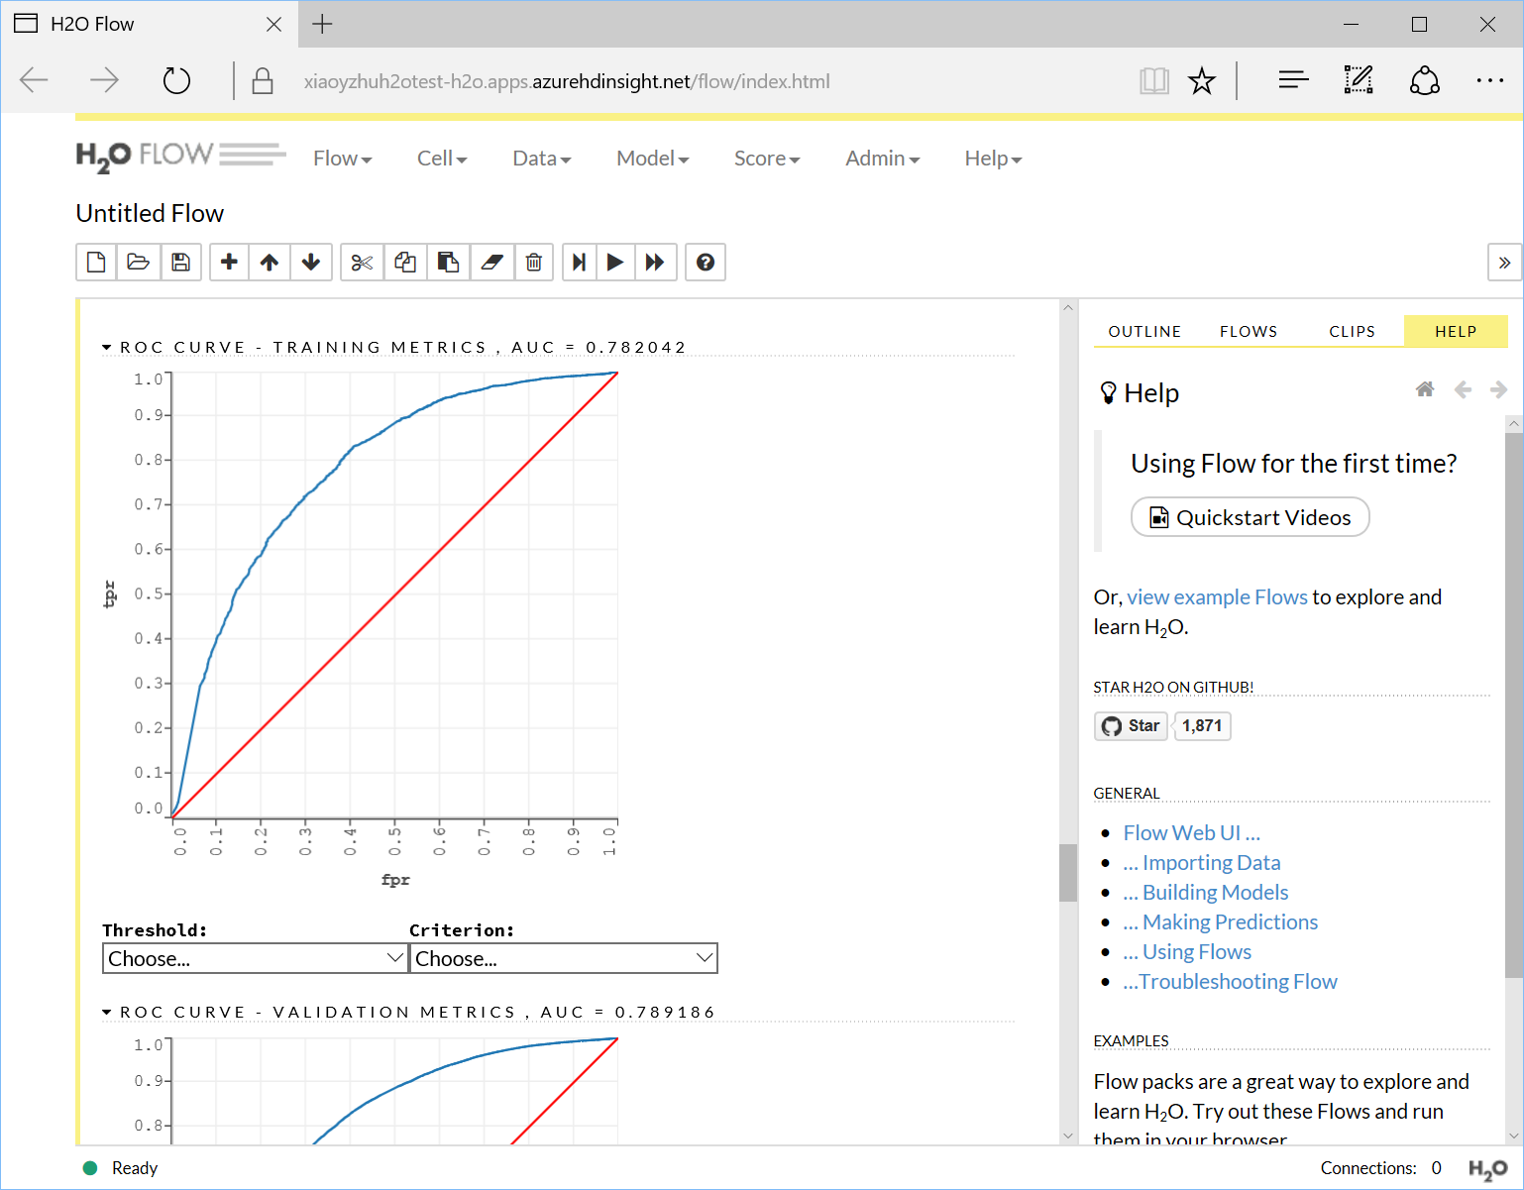This screenshot has width=1524, height=1190.
Task: Close the H2O Flow browser tab
Action: tap(274, 24)
